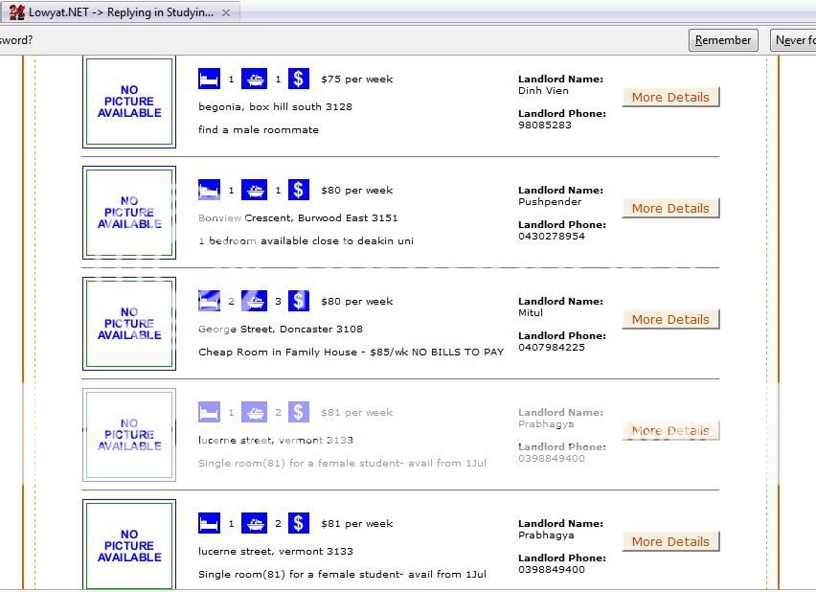Click the bed icon in the bottom lucerne street listing
Image resolution: width=816 pixels, height=592 pixels.
point(209,523)
